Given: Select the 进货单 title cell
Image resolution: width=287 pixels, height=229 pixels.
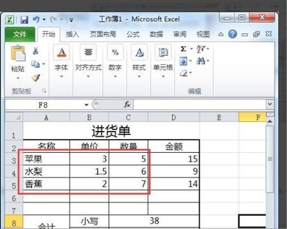Looking at the screenshot, I should pos(111,131).
